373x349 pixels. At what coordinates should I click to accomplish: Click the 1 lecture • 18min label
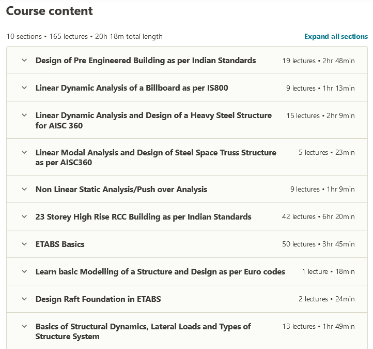click(328, 272)
